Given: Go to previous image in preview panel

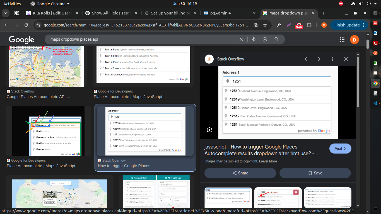Looking at the screenshot, I should pyautogui.click(x=306, y=59).
